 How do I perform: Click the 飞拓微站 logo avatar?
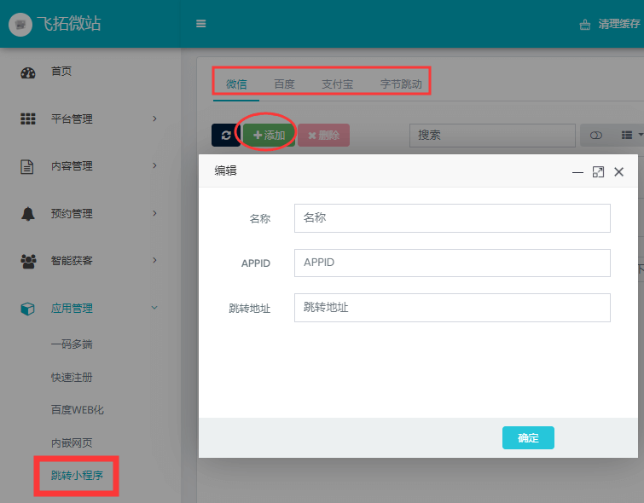[x=20, y=25]
